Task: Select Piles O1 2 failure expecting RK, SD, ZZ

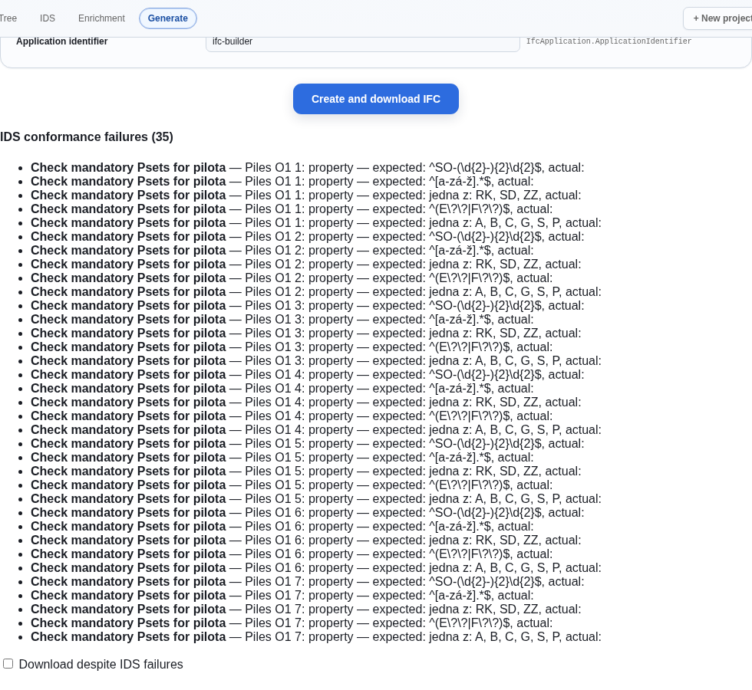Action: (306, 264)
